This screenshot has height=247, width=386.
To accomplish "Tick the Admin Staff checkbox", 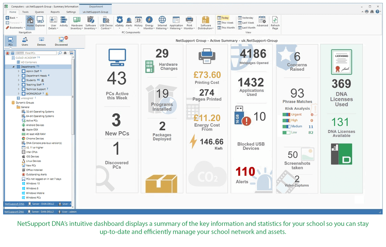I will (x=24, y=71).
